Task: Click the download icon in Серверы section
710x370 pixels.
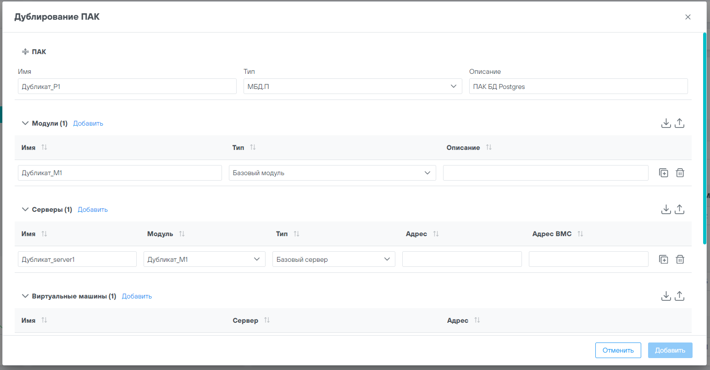Action: pyautogui.click(x=666, y=209)
